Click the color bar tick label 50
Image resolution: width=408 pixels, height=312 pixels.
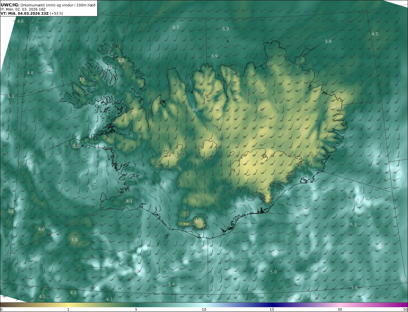[405, 309]
